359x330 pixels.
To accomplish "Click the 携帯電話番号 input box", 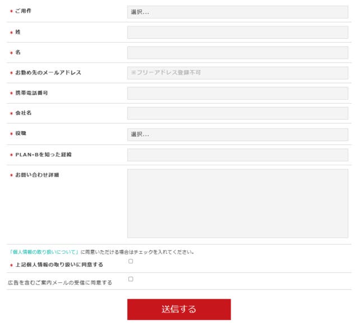I will (237, 93).
